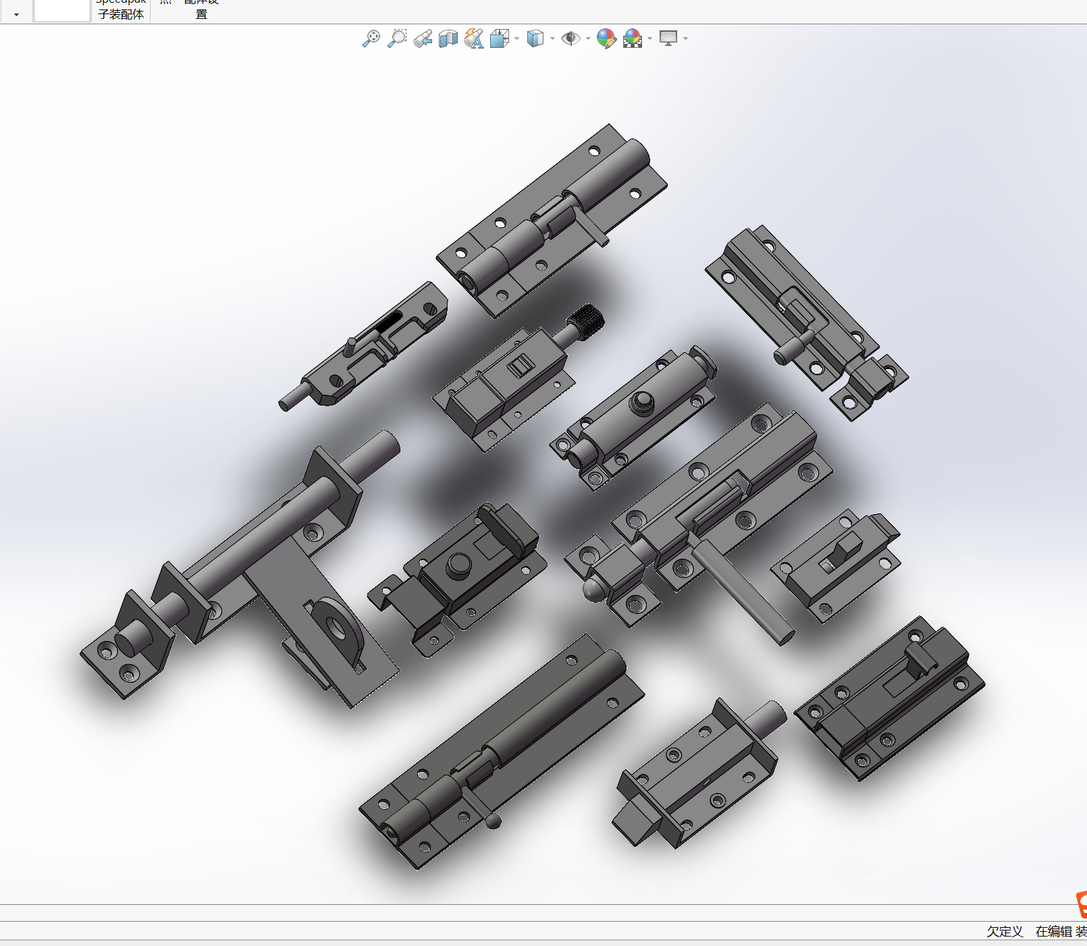
Task: Click the 在编辑 status bar text
Action: coord(1053,932)
